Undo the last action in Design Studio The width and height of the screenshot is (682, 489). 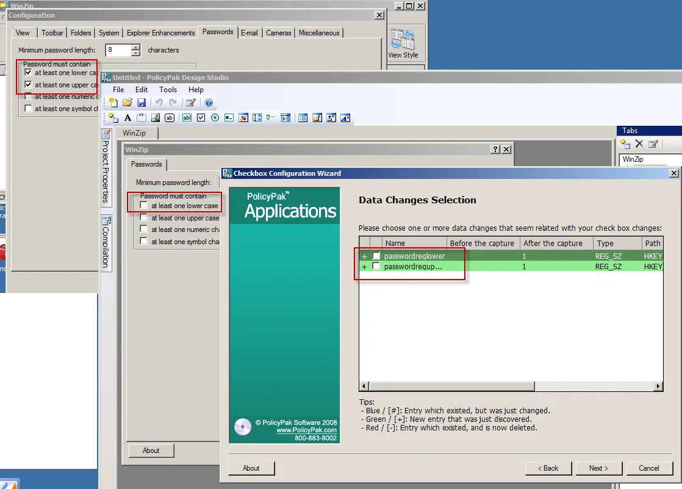point(159,103)
